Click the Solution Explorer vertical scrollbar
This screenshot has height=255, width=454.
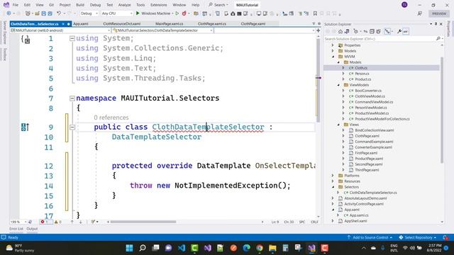pyautogui.click(x=442, y=110)
